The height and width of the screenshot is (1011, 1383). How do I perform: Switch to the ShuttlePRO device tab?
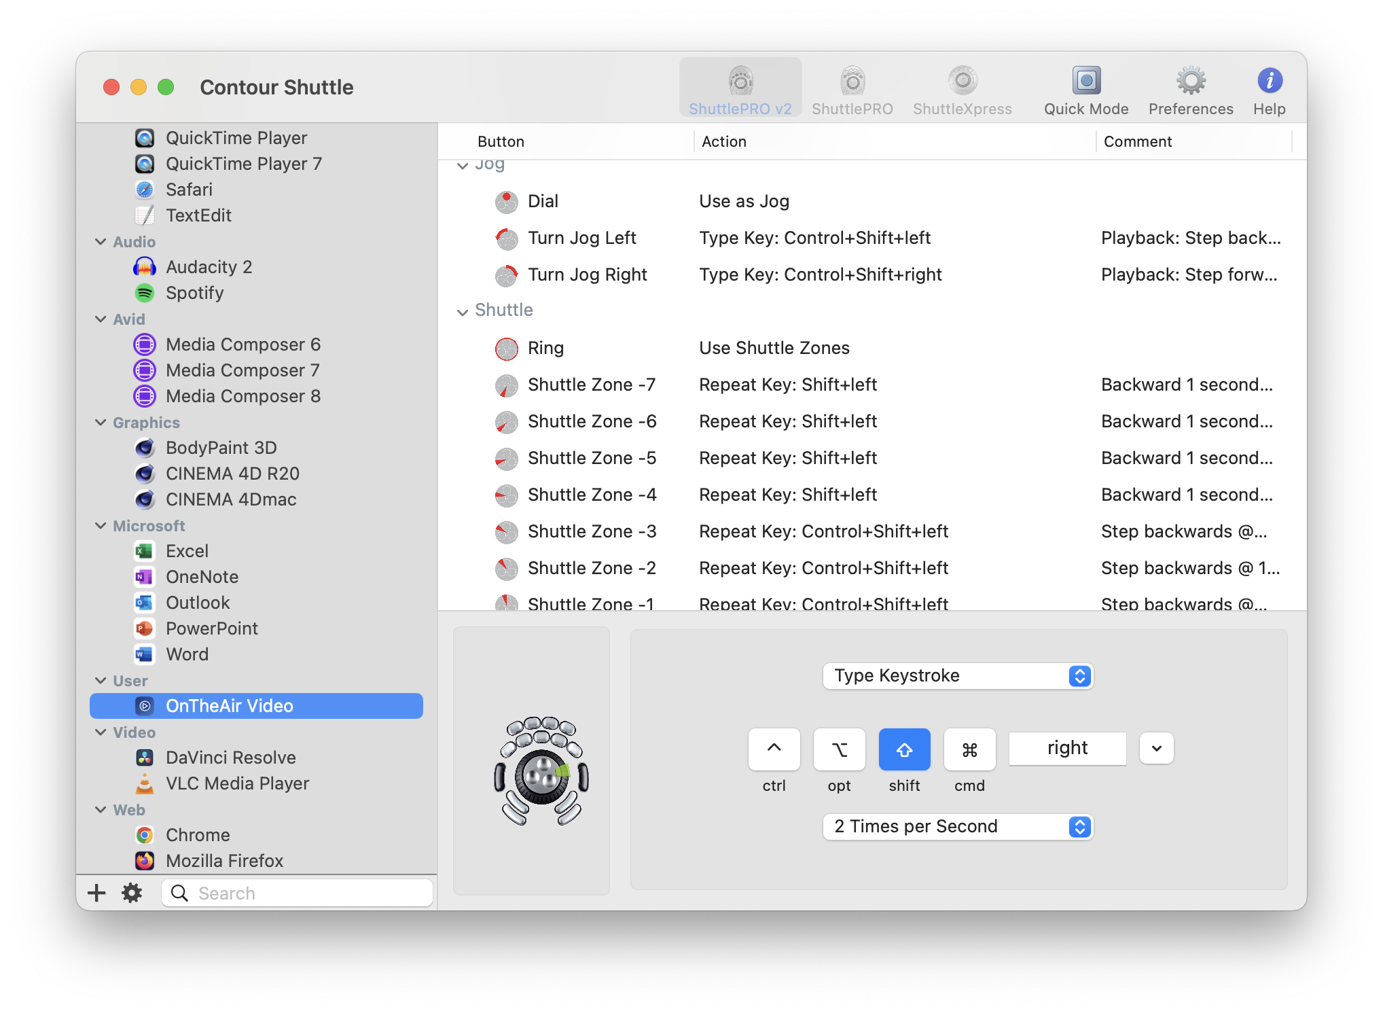pos(852,89)
